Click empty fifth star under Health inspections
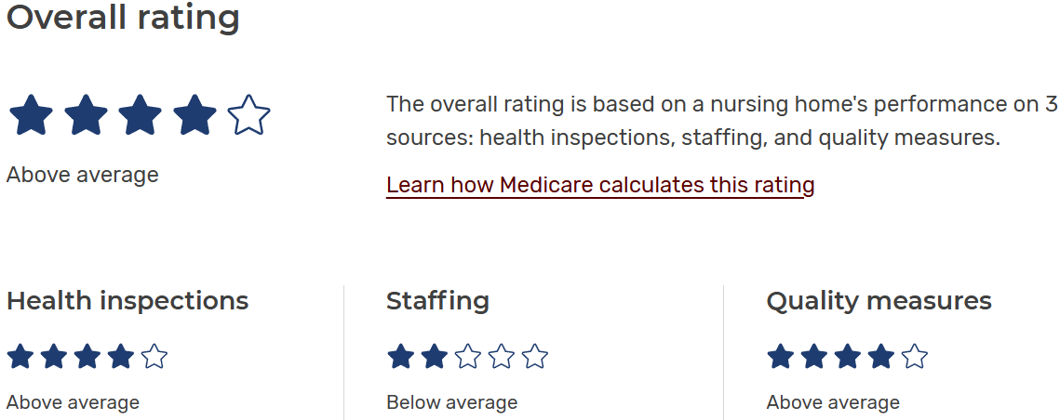 tap(154, 356)
